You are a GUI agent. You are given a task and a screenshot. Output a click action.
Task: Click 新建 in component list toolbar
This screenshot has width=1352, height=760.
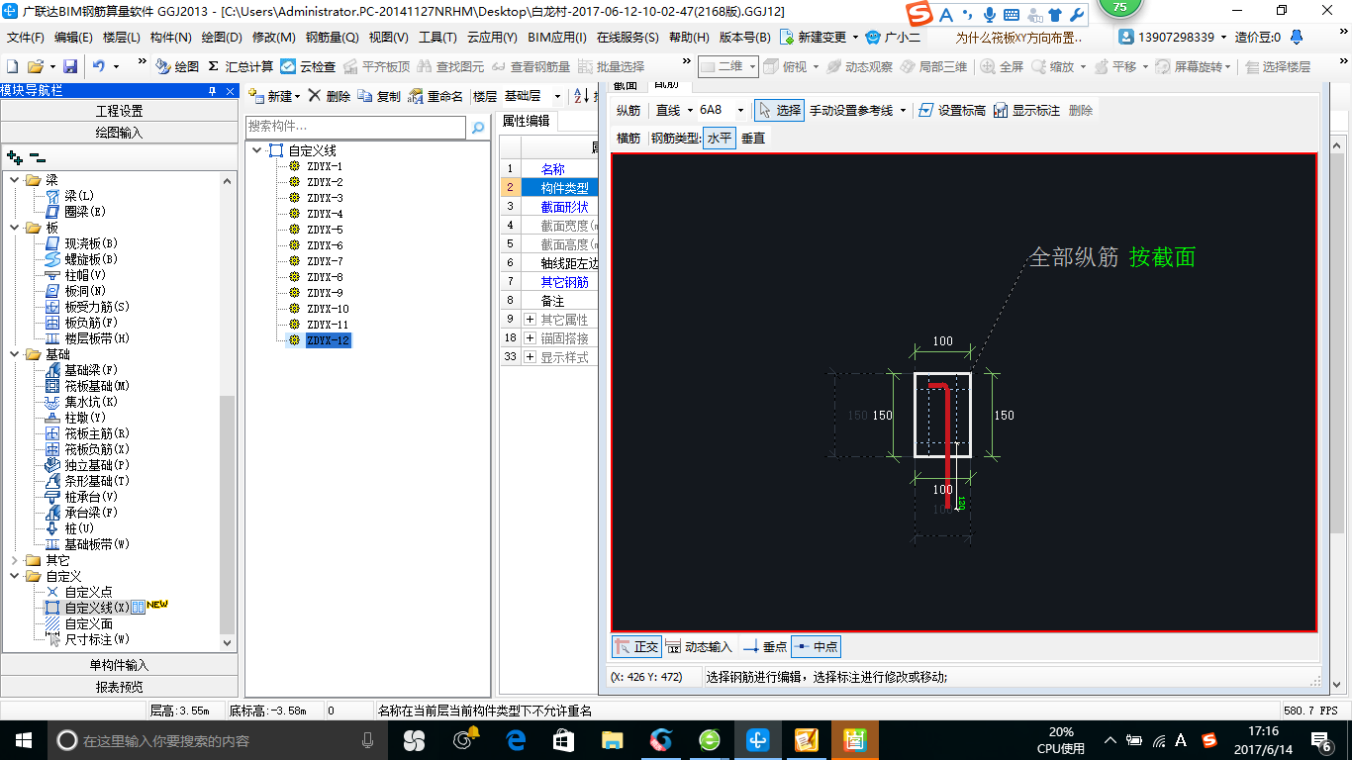point(273,96)
